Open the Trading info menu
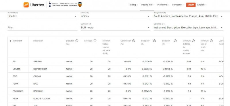The image size is (230, 106). [147, 5]
